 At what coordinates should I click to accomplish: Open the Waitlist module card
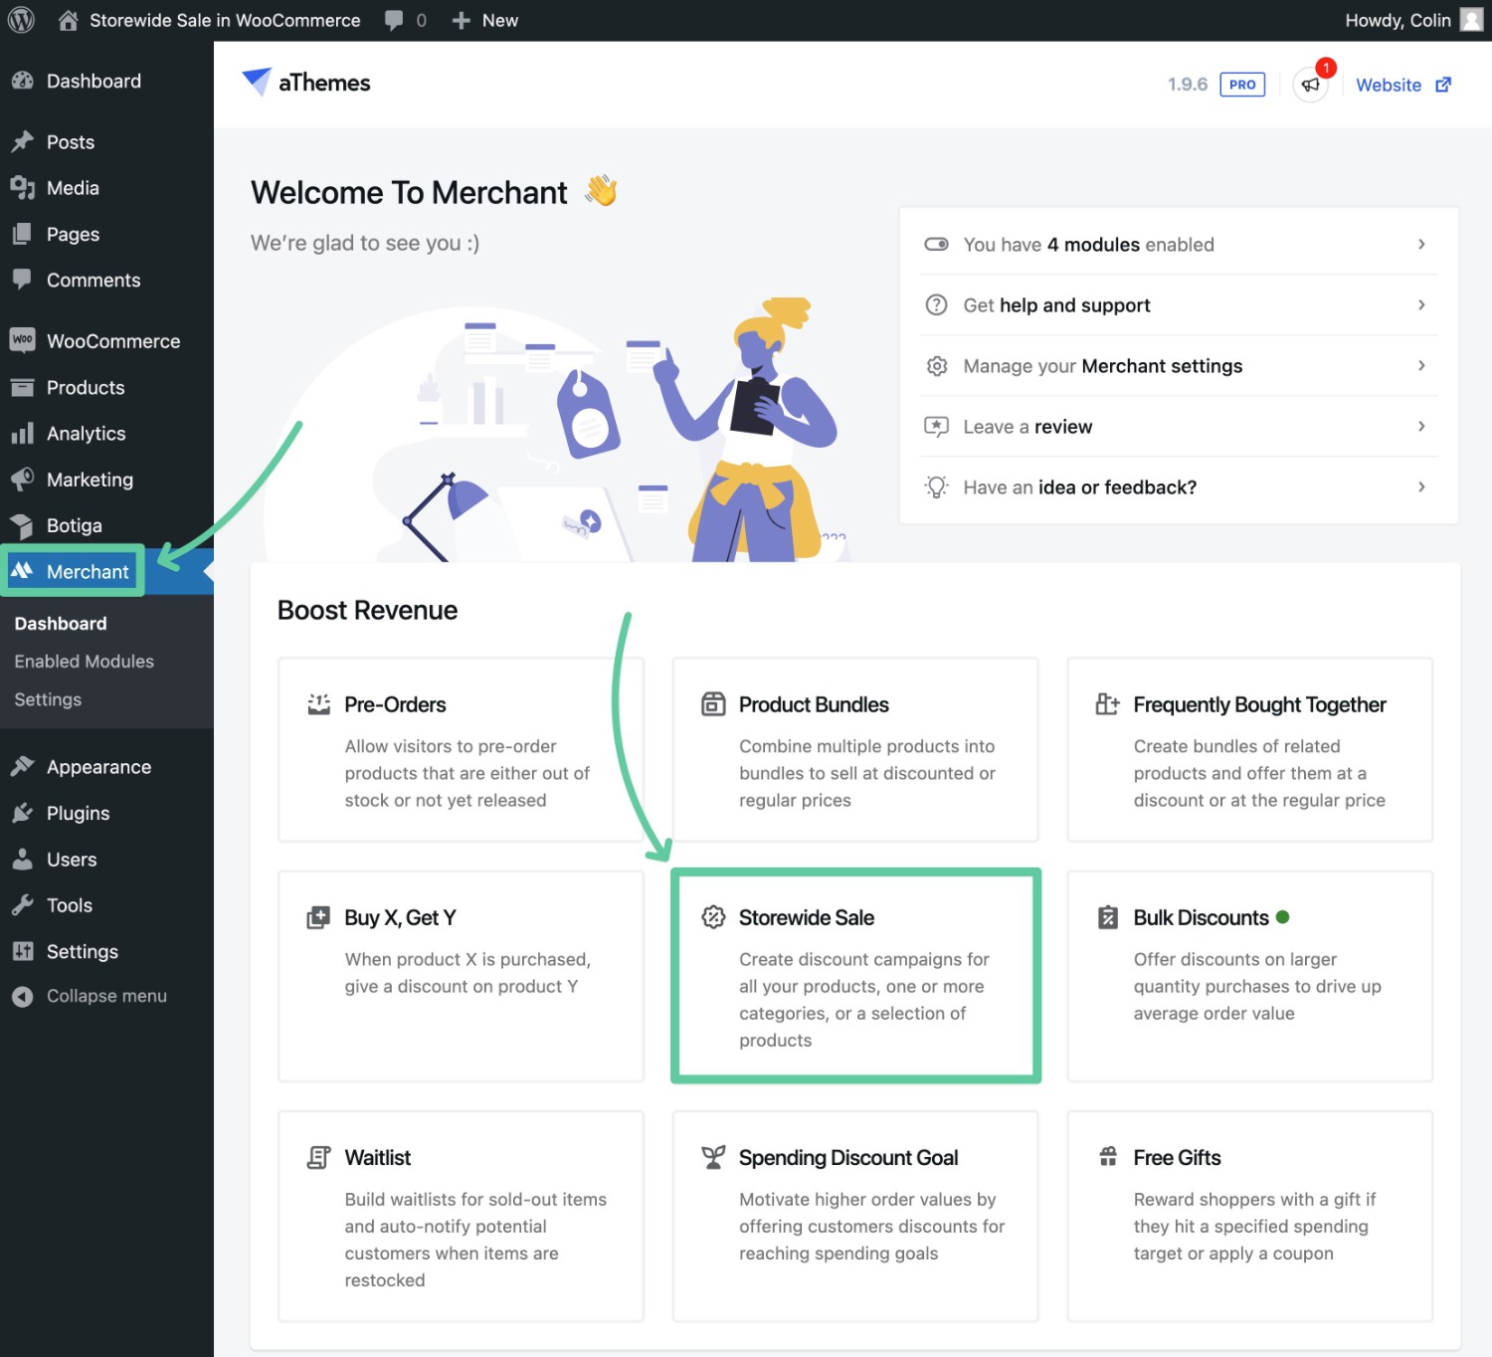pyautogui.click(x=462, y=1216)
